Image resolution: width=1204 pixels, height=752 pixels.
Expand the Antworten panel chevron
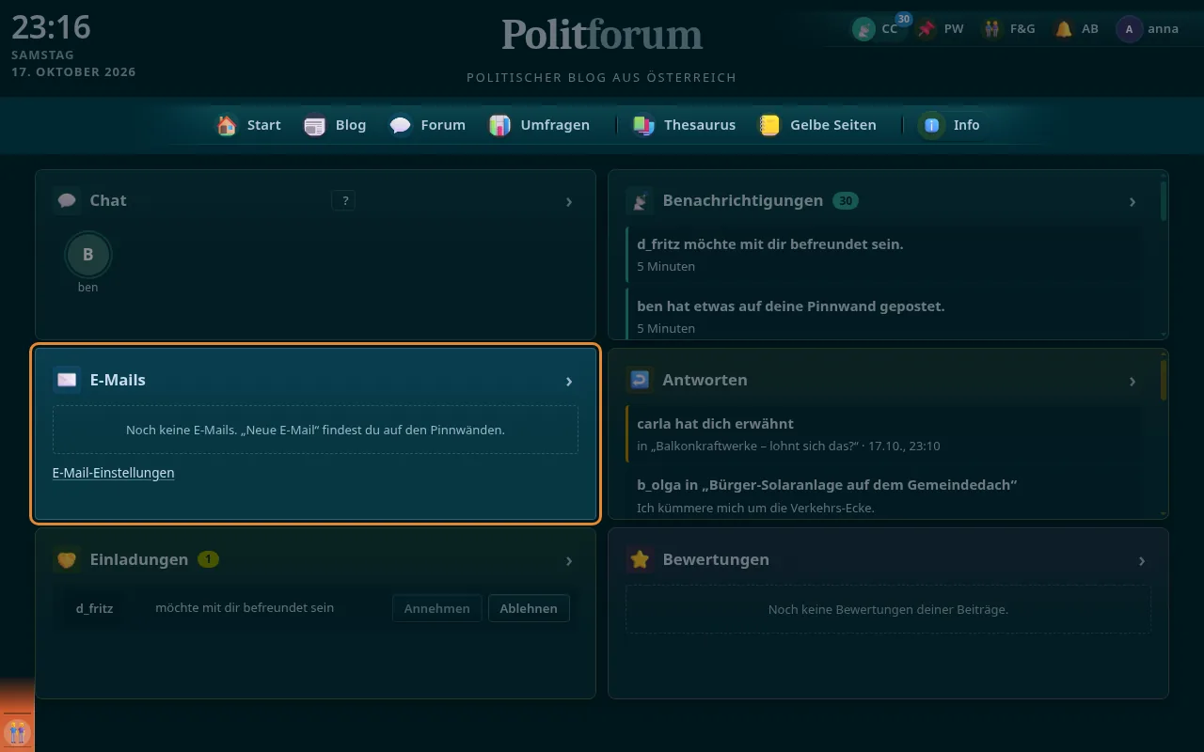(x=1133, y=381)
